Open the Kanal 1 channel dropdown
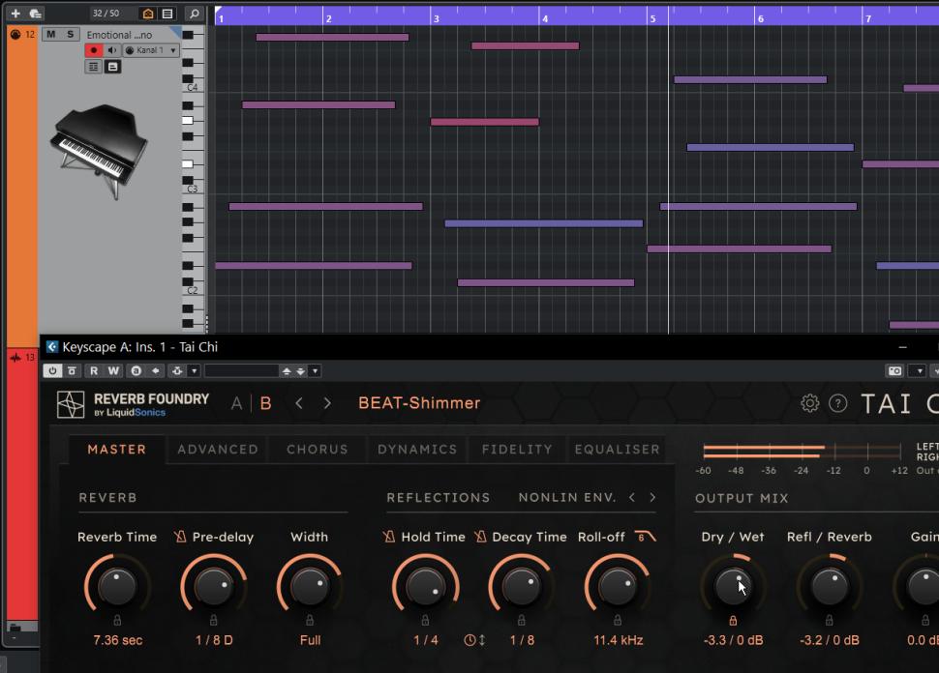Viewport: 939px width, 673px height. click(x=173, y=50)
